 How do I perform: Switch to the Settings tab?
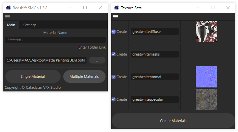(30, 25)
